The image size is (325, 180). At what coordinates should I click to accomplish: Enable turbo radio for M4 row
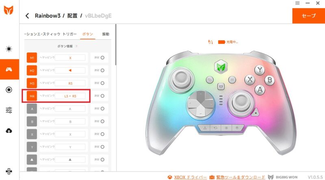point(102,96)
